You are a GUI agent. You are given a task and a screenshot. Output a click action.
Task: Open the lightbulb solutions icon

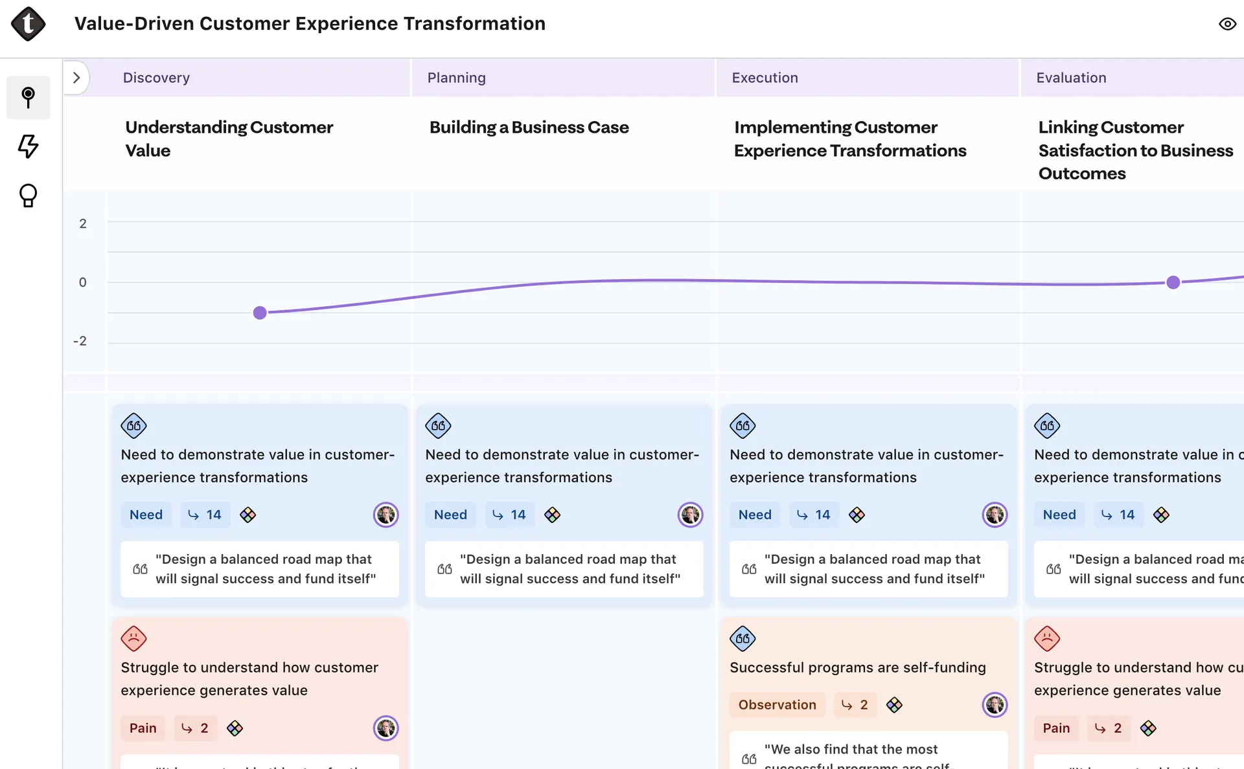(28, 195)
